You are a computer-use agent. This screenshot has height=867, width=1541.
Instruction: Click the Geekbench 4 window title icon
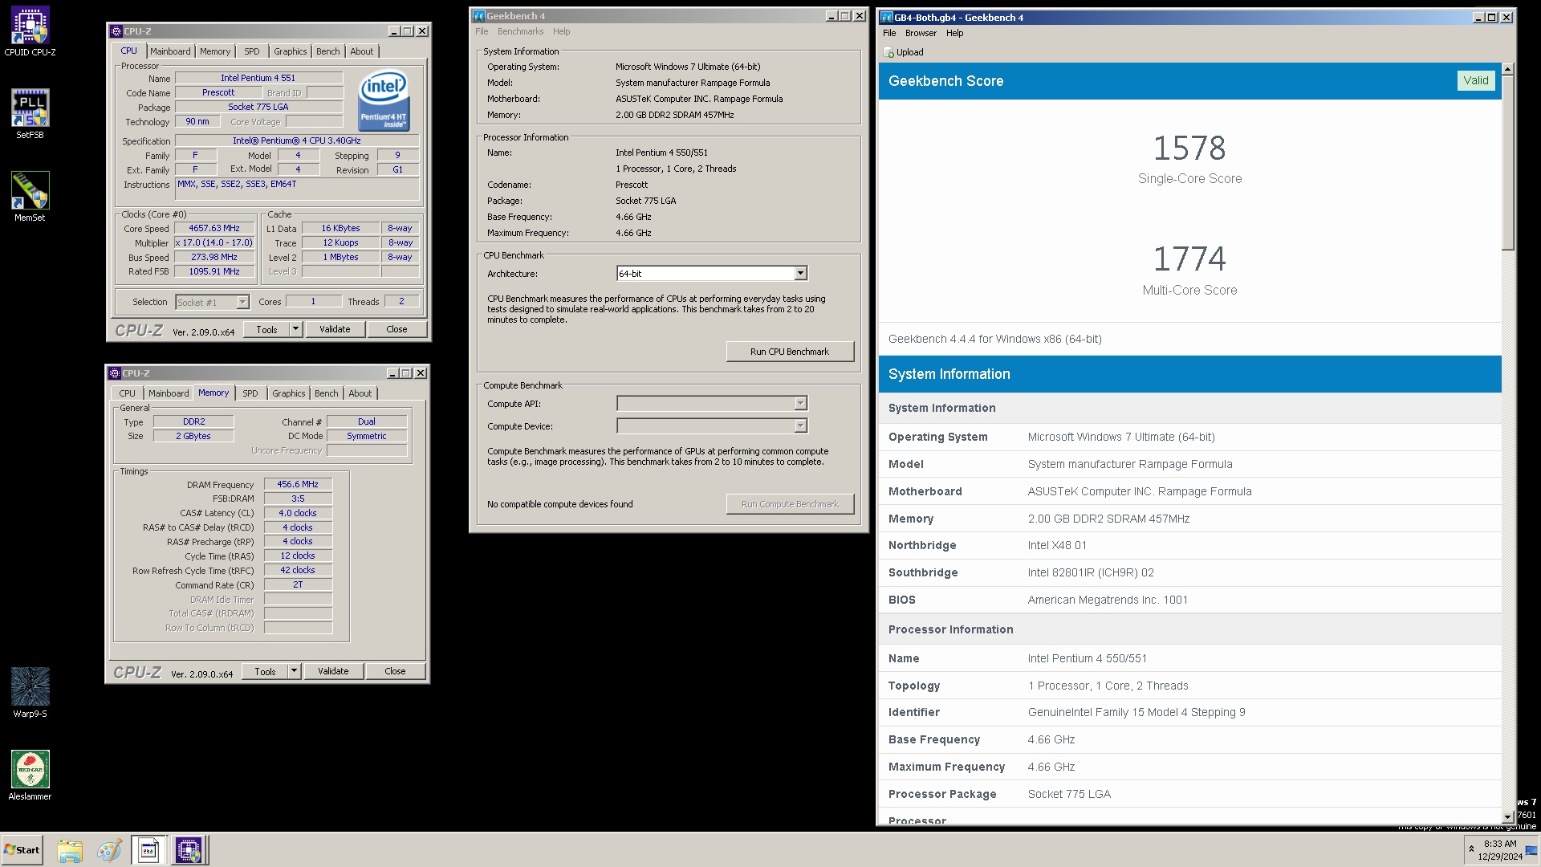pyautogui.click(x=479, y=16)
